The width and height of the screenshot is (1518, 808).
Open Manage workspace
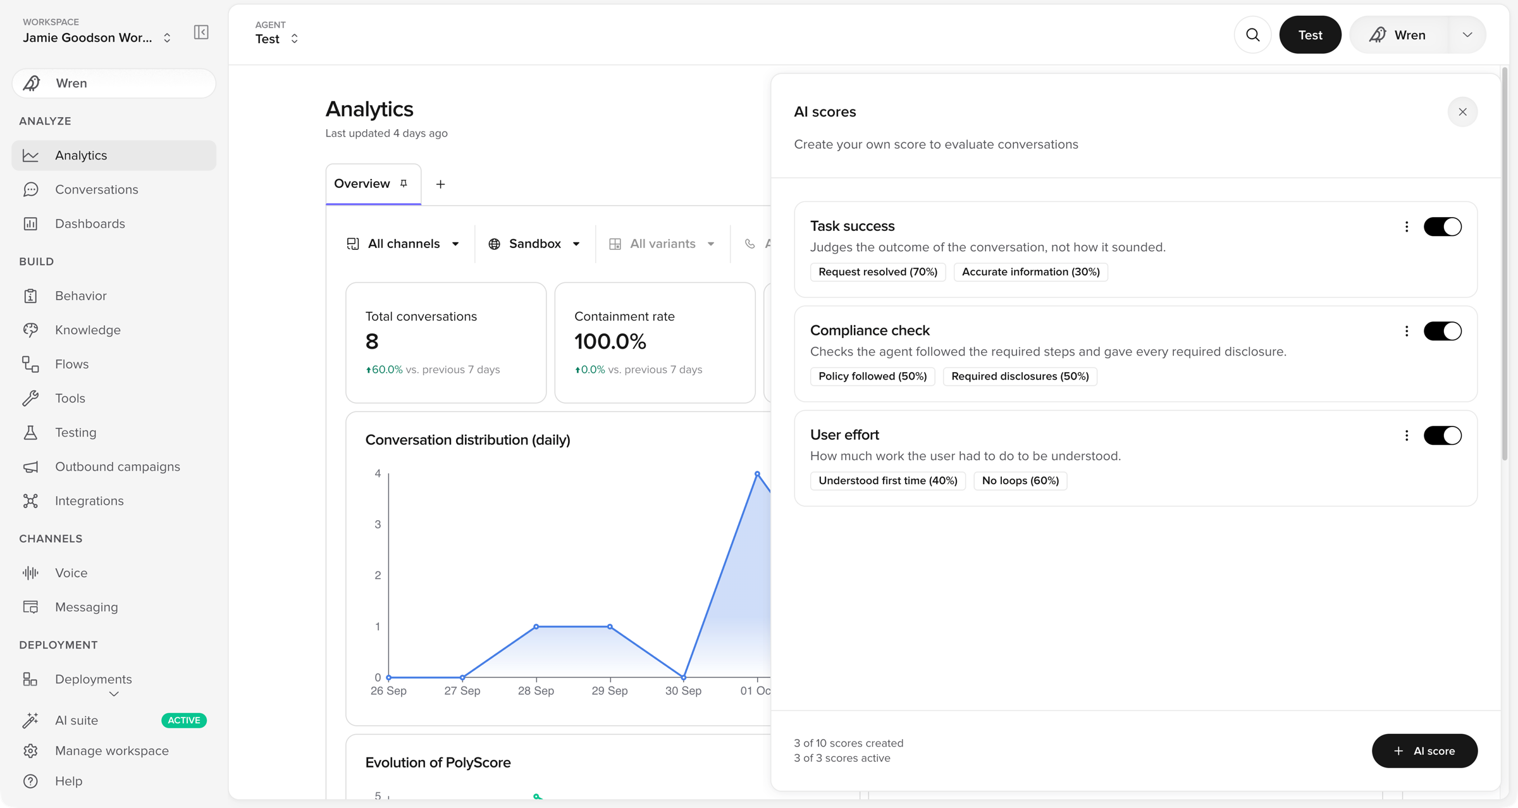tap(114, 750)
